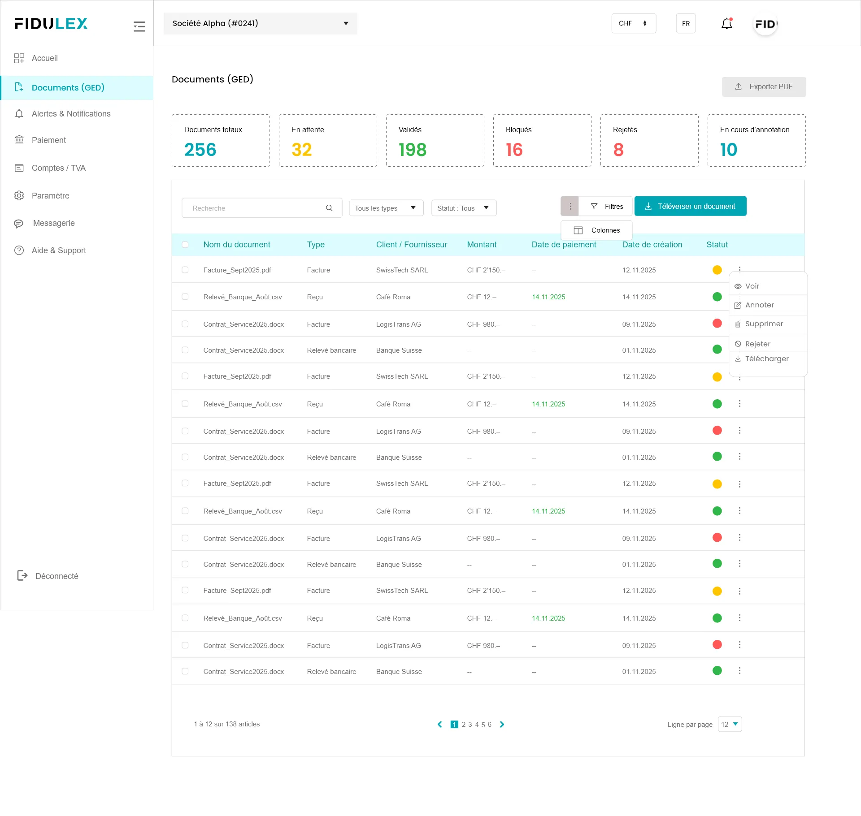Tick the select-all checkbox in table header

point(185,245)
